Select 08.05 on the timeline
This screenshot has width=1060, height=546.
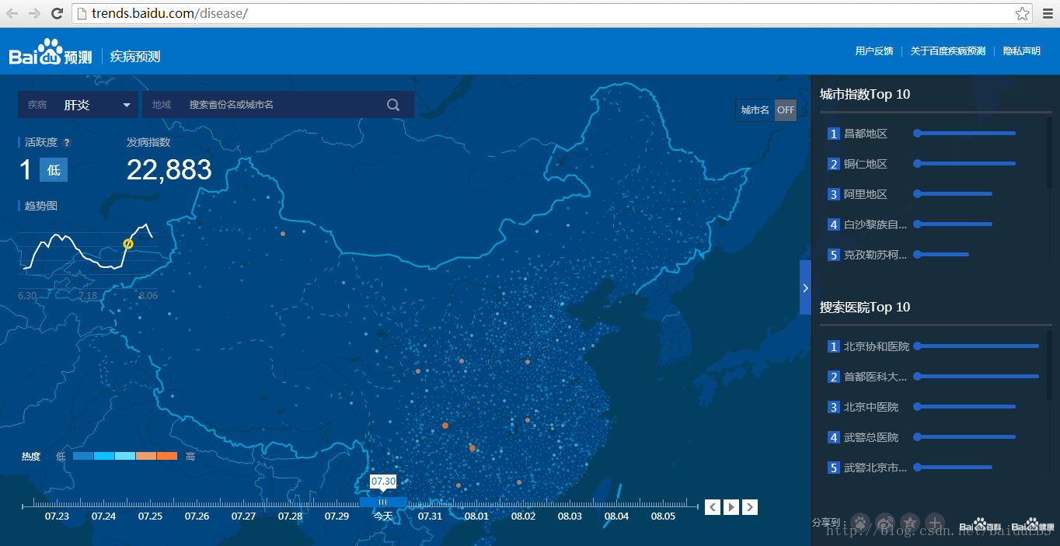(663, 516)
